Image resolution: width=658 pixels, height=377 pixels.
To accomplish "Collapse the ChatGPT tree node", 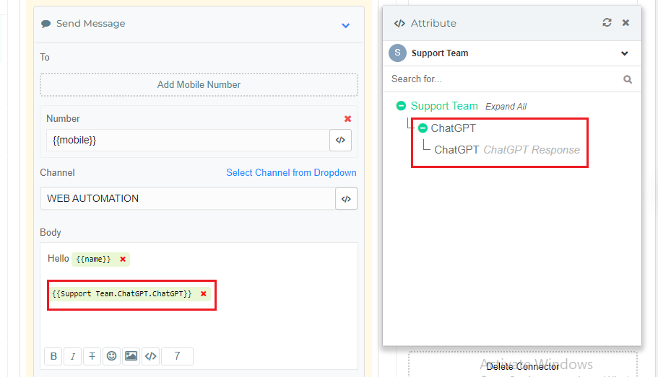I will click(x=423, y=128).
